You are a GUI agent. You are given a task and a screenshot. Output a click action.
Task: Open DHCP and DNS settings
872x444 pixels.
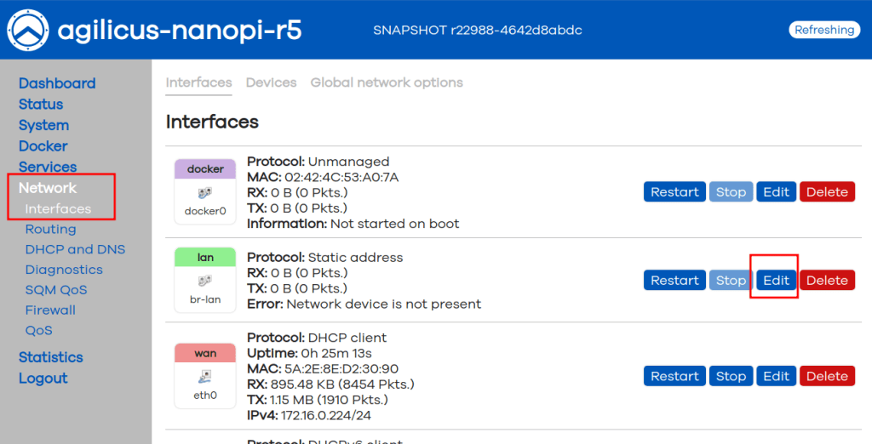click(x=75, y=249)
